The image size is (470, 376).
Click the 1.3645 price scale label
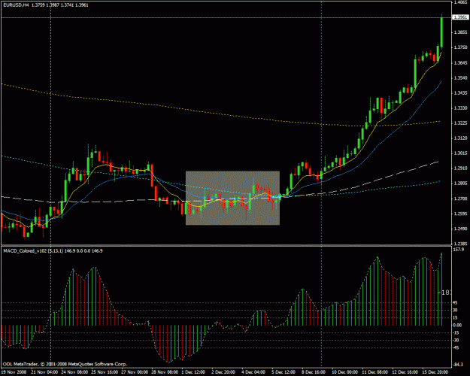tap(459, 62)
